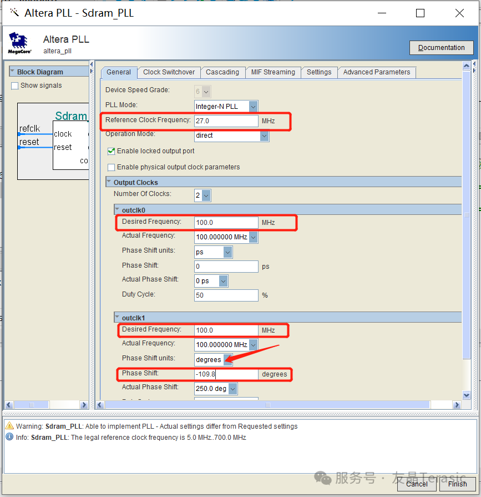Screen dimensions: 481x497
Task: Open the Advanced Parameters tab
Action: tap(376, 72)
